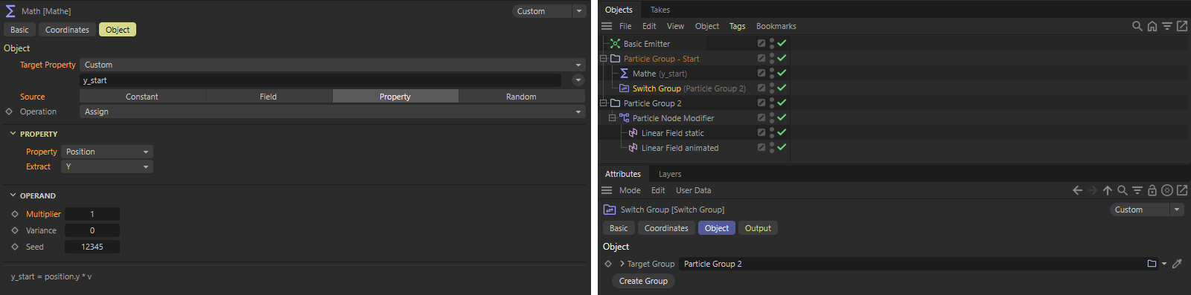Open the filter icon in Objects manager
This screenshot has width=1191, height=295.
point(1167,26)
